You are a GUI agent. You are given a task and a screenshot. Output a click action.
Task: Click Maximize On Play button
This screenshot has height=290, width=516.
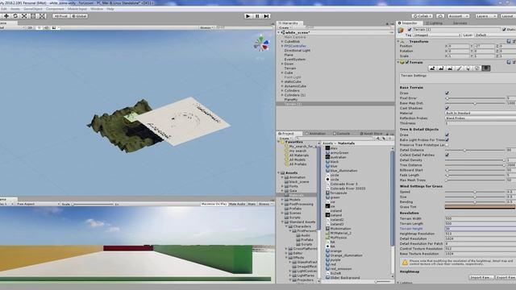(214, 204)
